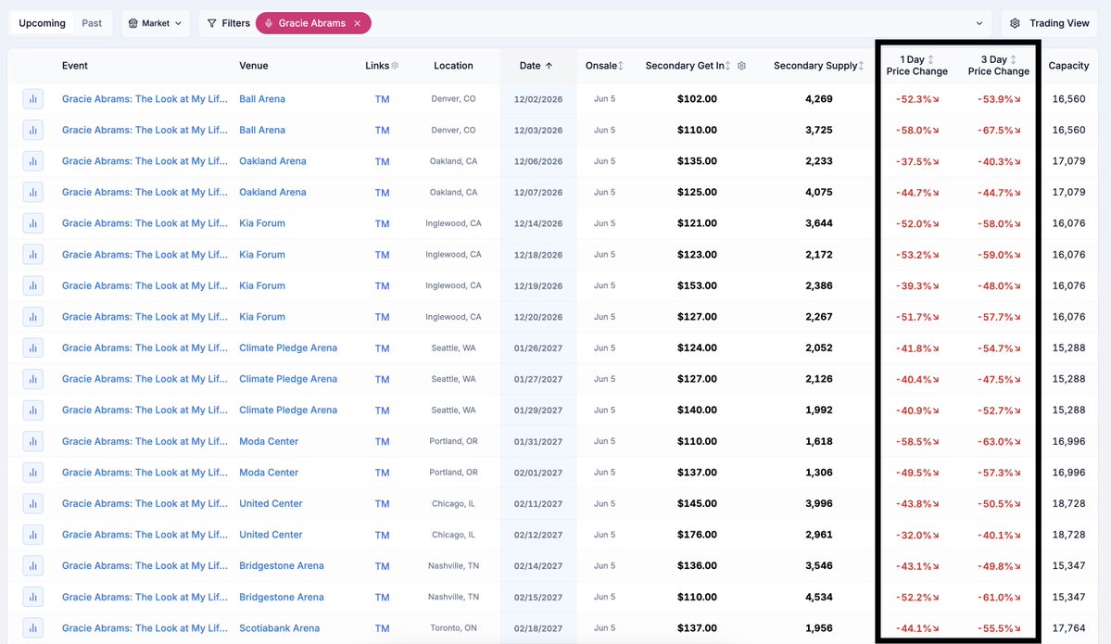This screenshot has height=644, width=1111.
Task: Open Bridgestone Arena venue link for 02/14/2027
Action: pyautogui.click(x=282, y=566)
